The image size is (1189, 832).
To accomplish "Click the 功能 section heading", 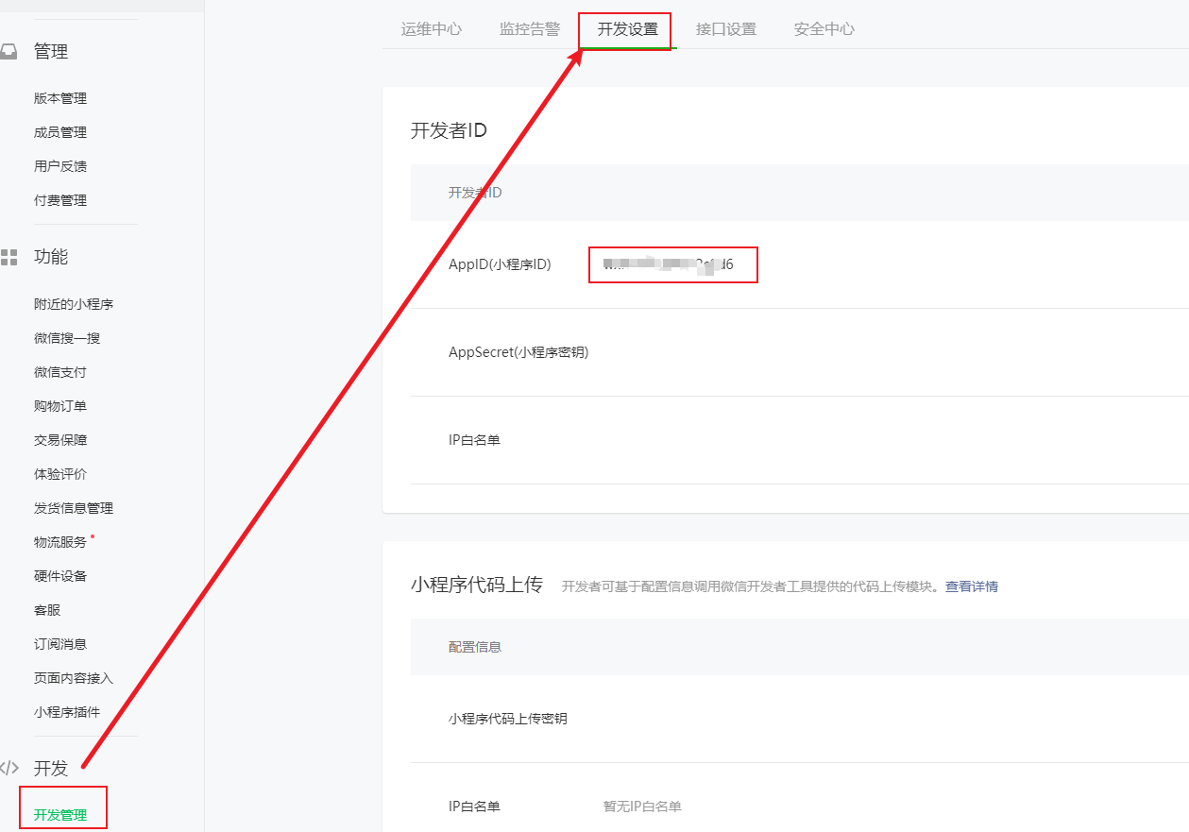I will 51,257.
